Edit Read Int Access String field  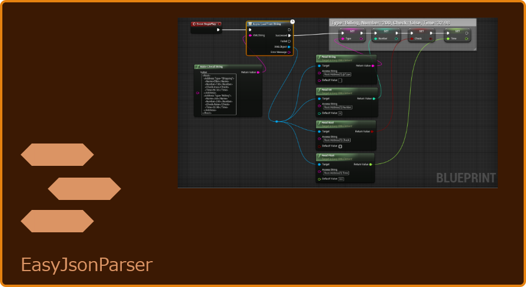pos(338,107)
